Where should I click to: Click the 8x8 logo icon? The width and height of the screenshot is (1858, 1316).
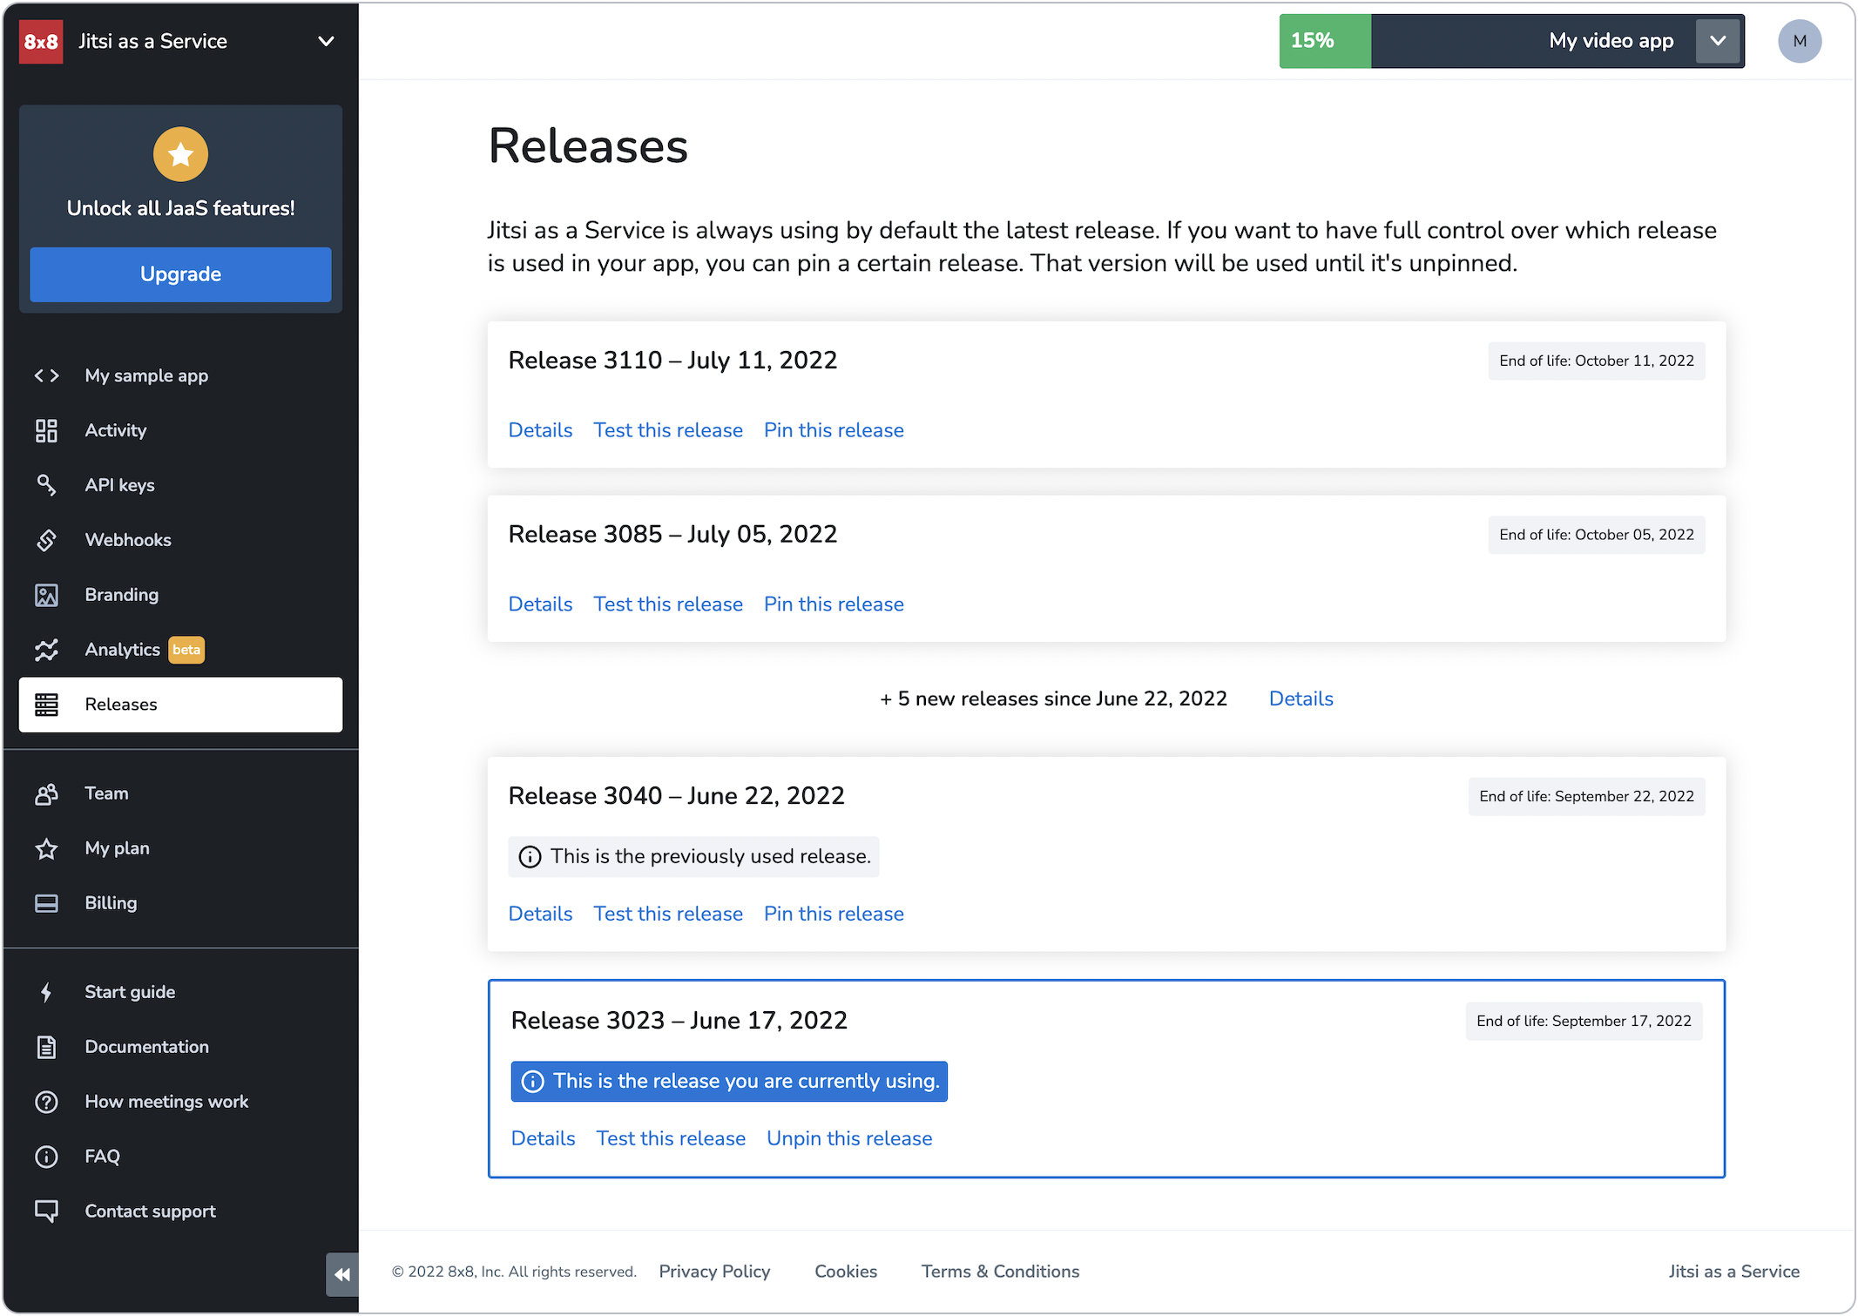click(x=41, y=41)
